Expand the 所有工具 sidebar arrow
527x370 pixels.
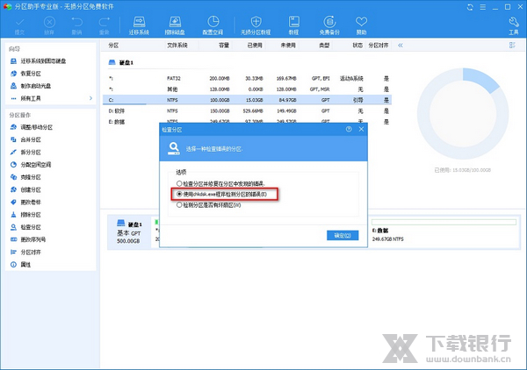click(x=91, y=97)
